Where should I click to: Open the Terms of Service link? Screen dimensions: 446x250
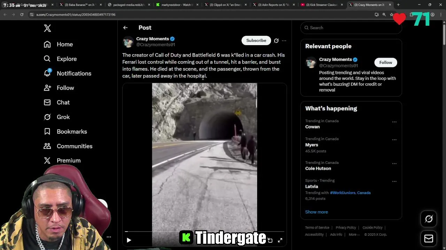pyautogui.click(x=317, y=228)
